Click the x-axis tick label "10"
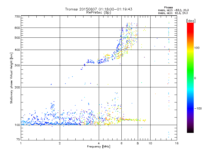 pos(150,143)
